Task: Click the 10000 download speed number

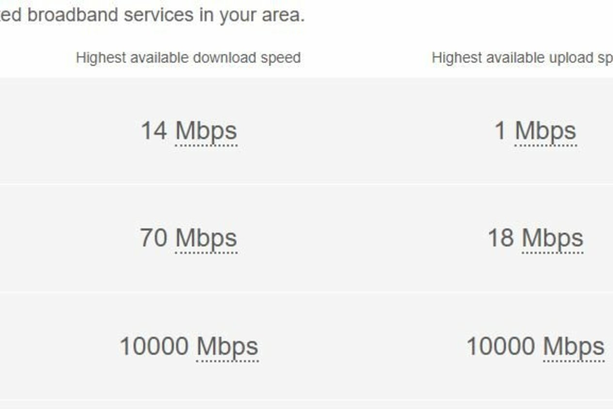Action: click(x=154, y=346)
